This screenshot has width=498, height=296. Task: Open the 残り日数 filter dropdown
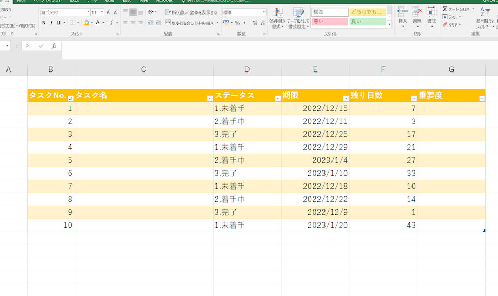point(414,98)
